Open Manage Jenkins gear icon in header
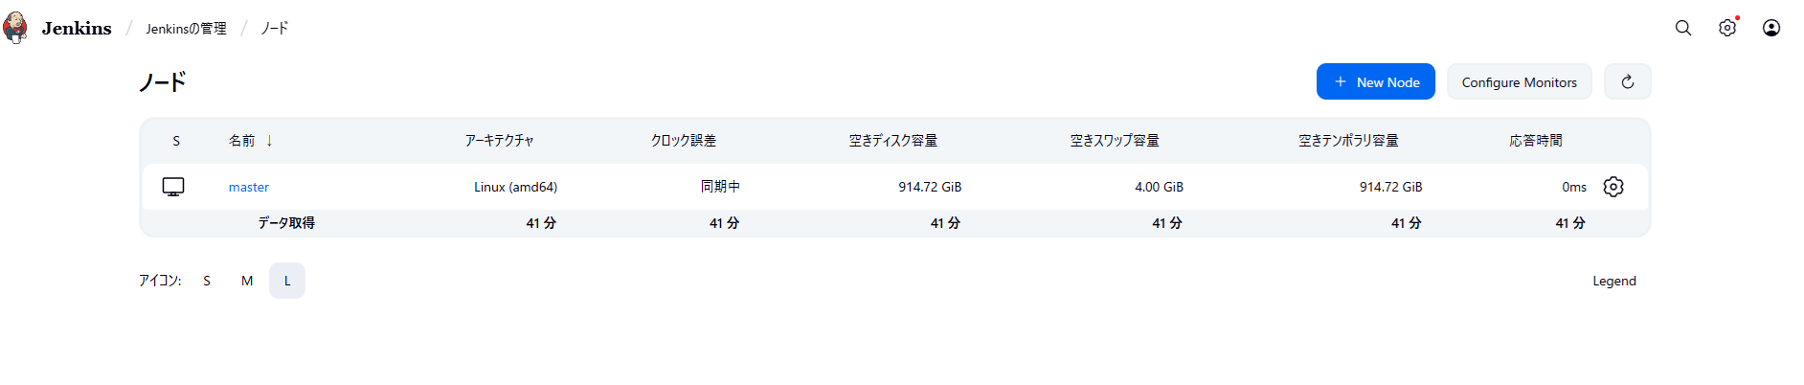This screenshot has height=385, width=1804. [x=1727, y=28]
